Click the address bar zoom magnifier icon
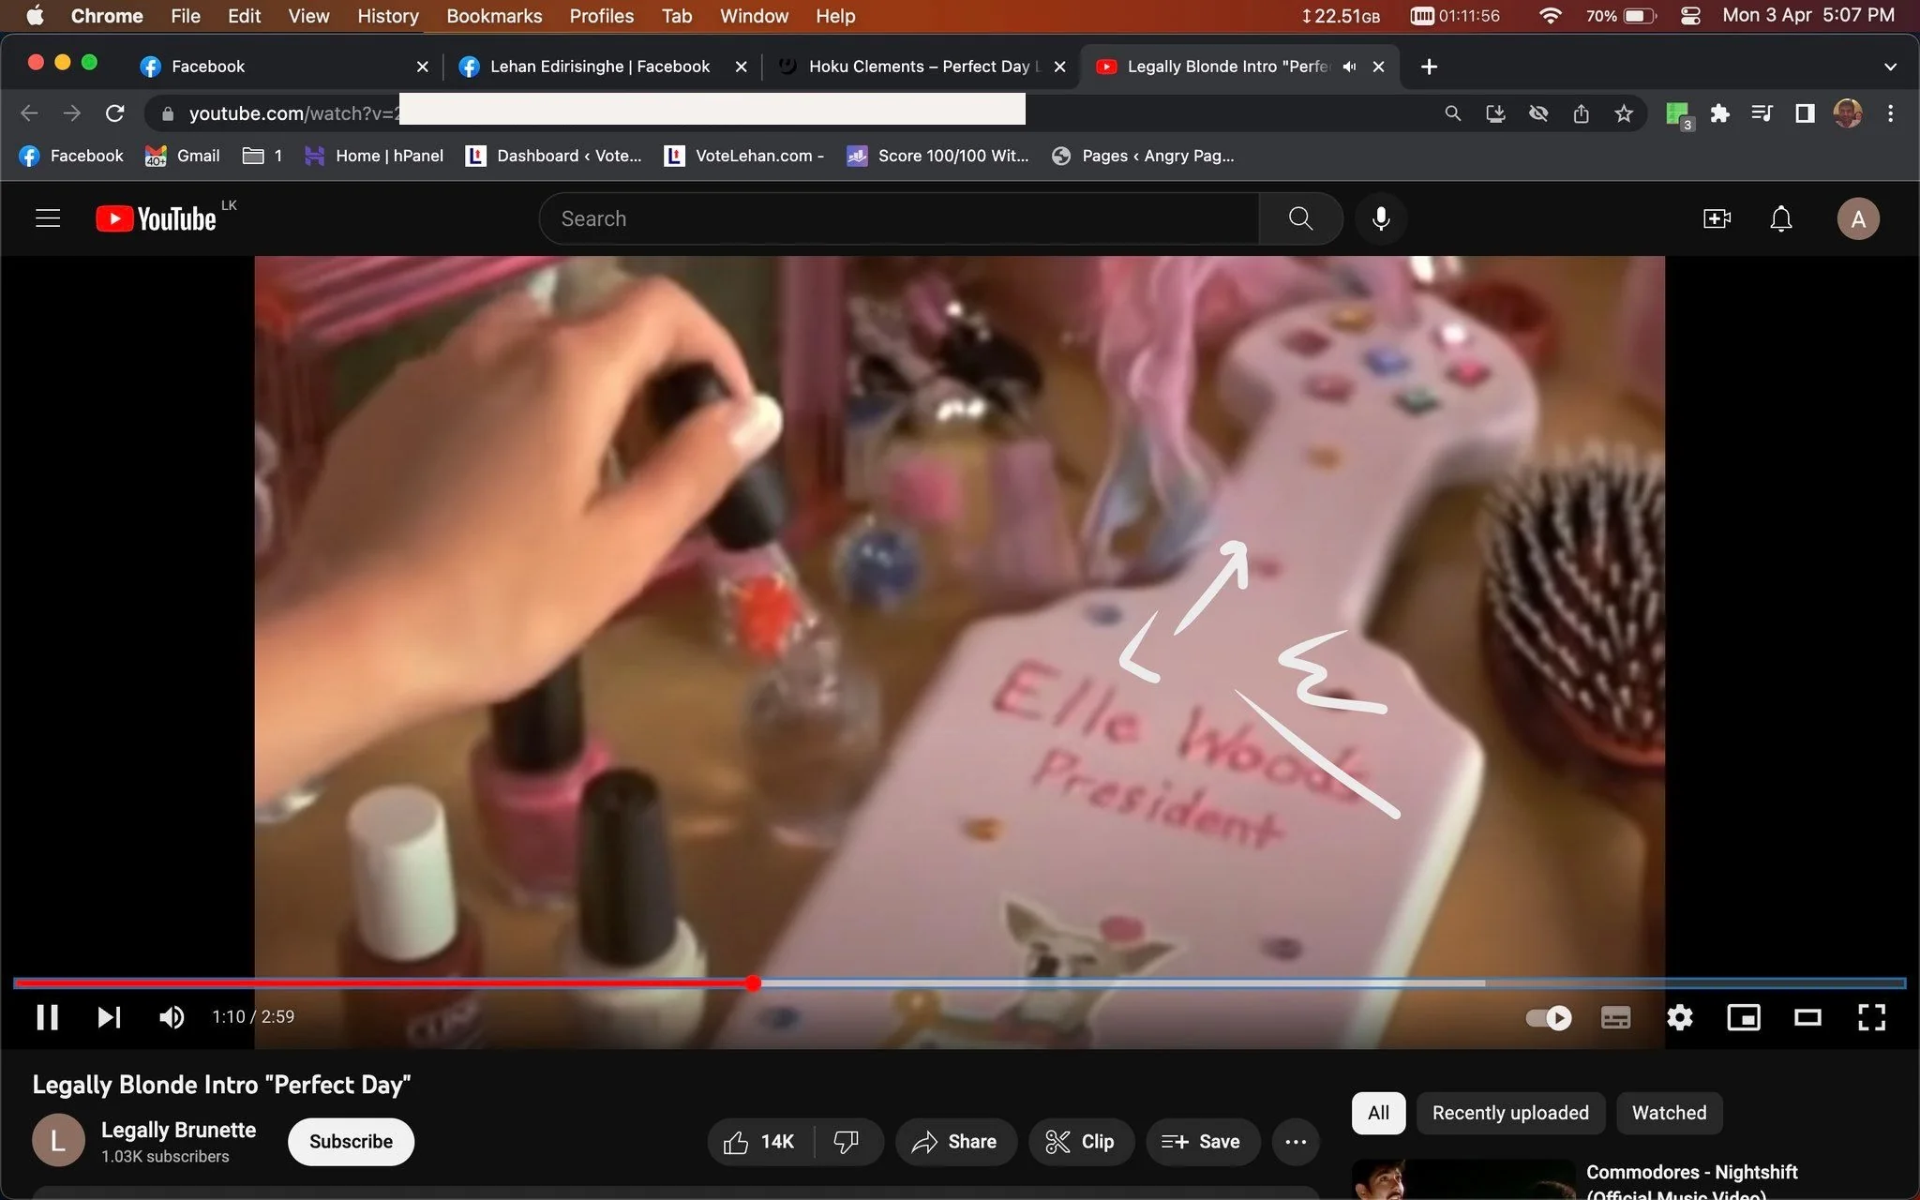The height and width of the screenshot is (1200, 1920). [1452, 113]
